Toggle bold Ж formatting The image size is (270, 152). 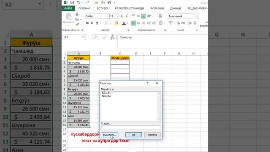[x=87, y=23]
